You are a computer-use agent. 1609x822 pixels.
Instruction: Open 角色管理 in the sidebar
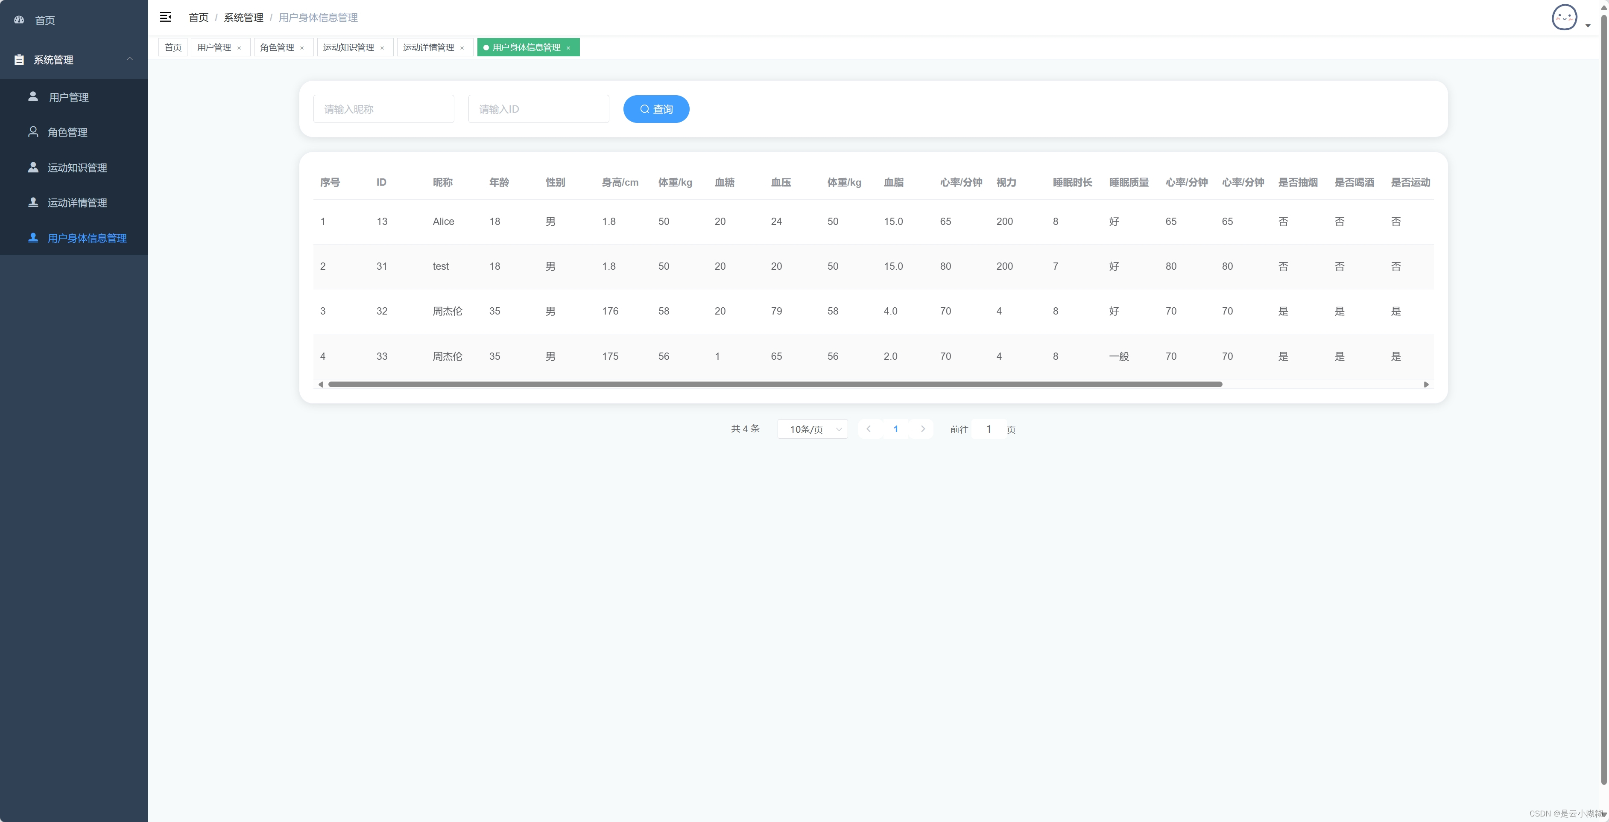[x=67, y=132]
